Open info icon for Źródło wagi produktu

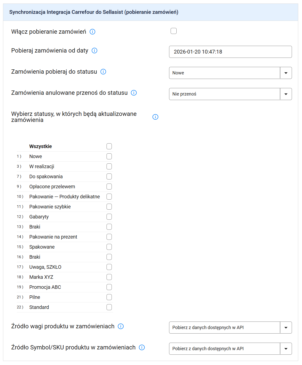click(x=121, y=326)
